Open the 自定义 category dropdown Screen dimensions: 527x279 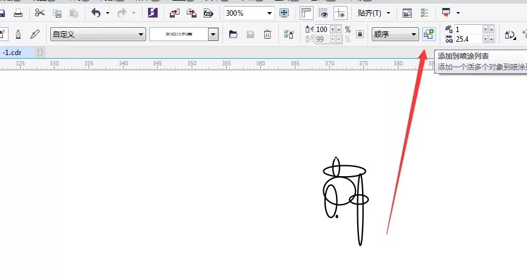point(98,34)
